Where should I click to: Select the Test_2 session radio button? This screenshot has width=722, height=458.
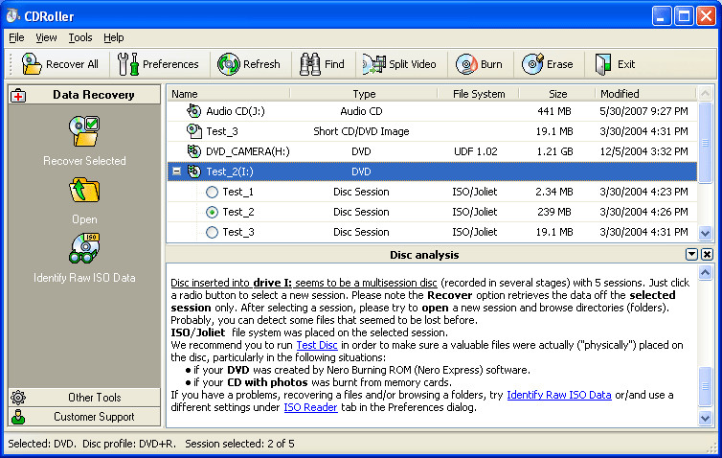coord(212,212)
